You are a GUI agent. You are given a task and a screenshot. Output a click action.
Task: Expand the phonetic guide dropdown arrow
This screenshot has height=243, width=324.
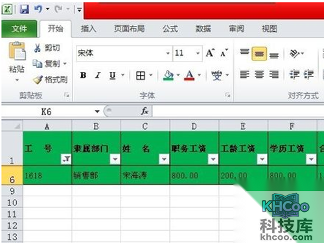click(227, 75)
